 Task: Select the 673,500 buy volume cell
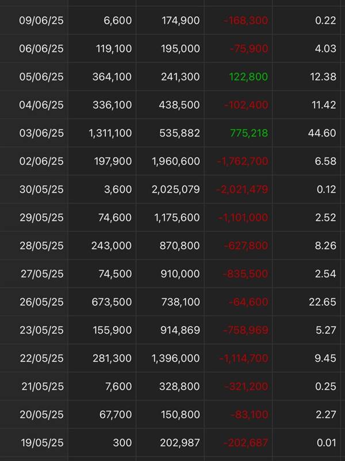click(x=112, y=302)
